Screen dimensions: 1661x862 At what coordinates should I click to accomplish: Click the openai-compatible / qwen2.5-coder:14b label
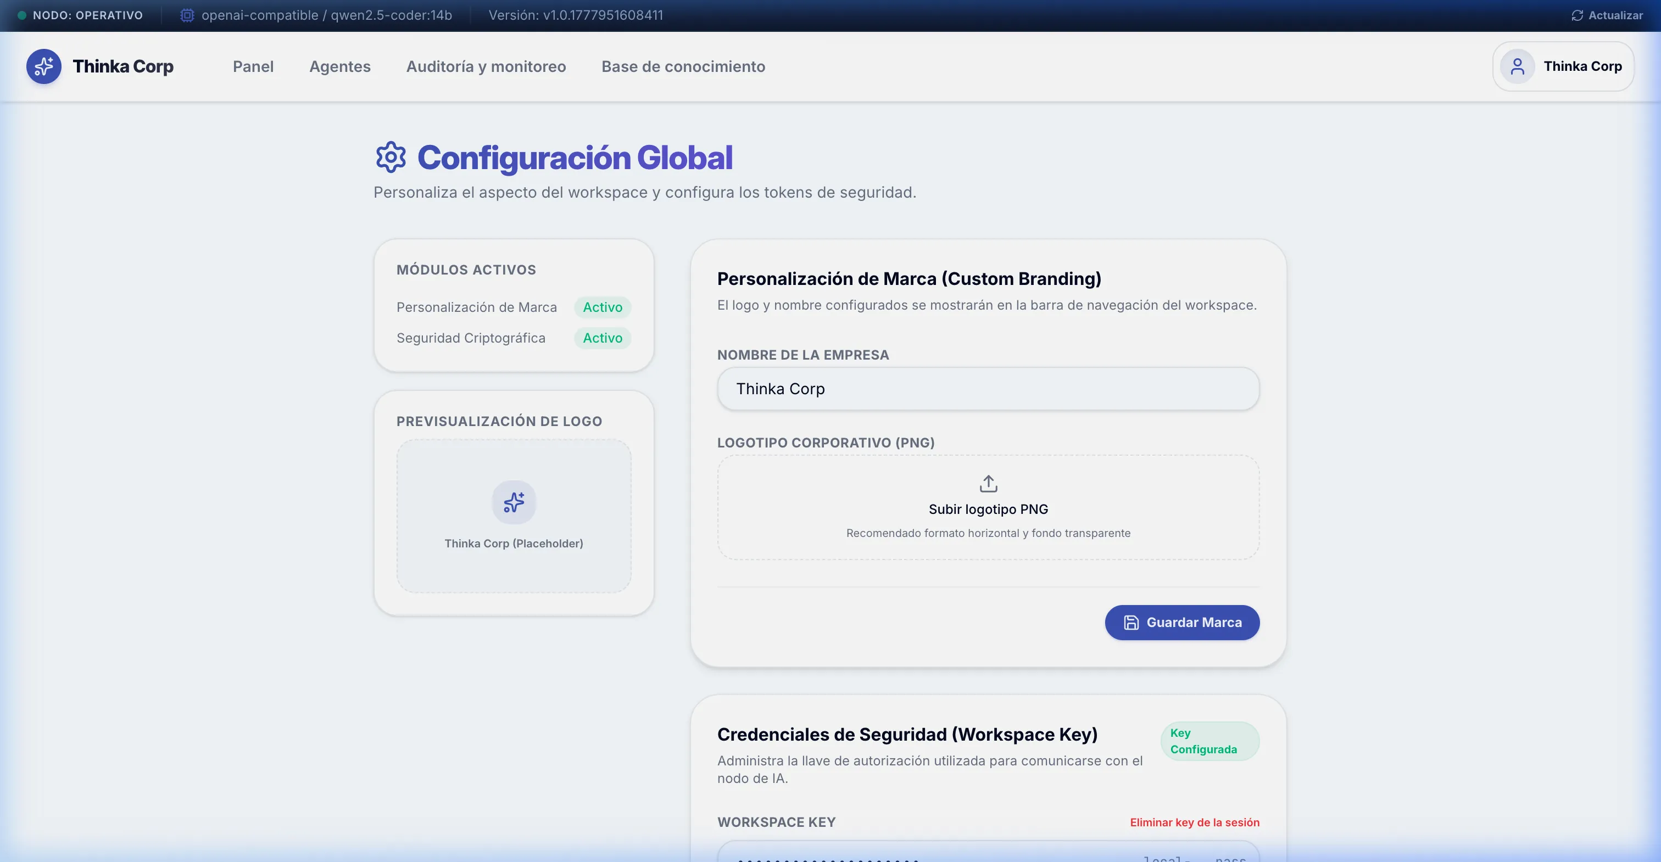coord(326,15)
